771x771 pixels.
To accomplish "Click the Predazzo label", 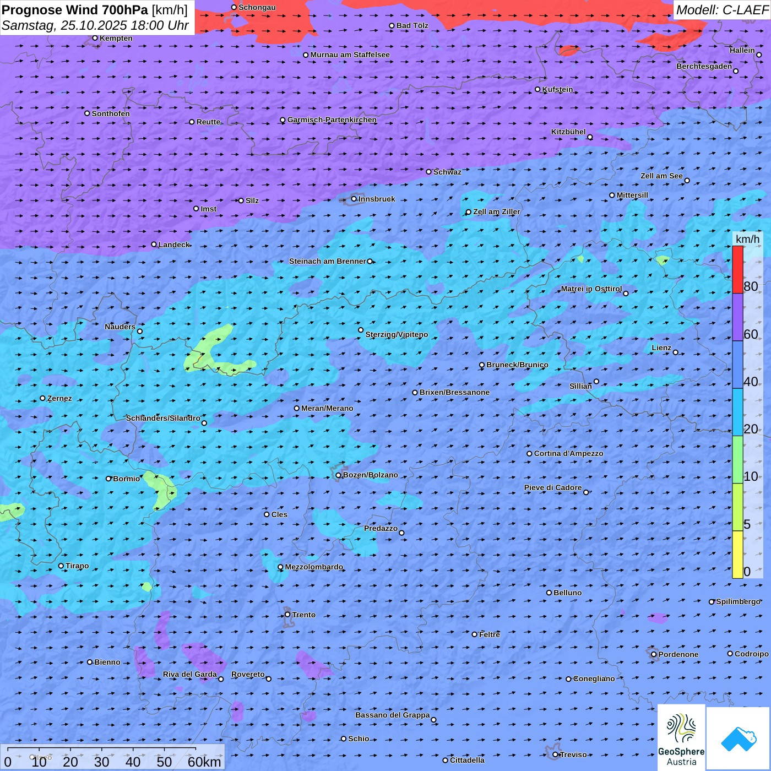I will pyautogui.click(x=381, y=528).
